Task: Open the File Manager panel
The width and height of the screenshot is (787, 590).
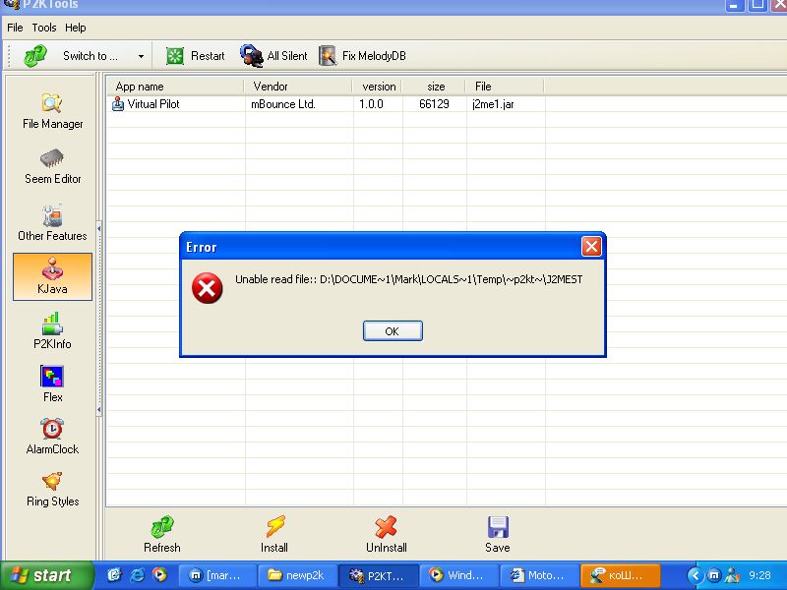Action: tap(53, 111)
